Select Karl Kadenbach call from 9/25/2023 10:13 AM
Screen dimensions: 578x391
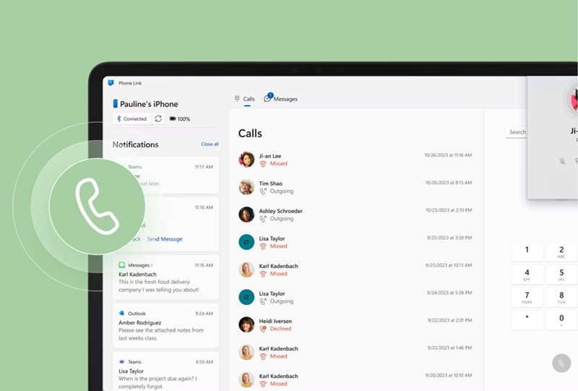[355, 270]
